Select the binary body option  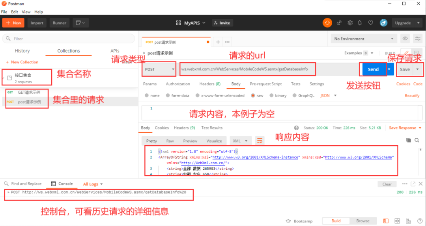click(x=271, y=96)
